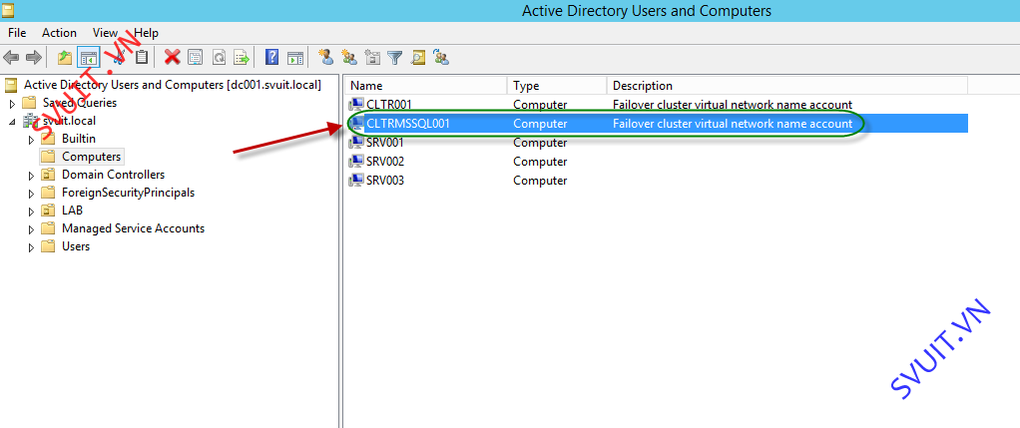This screenshot has width=1020, height=428.
Task: Click computer icon beside SRV001
Action: click(x=356, y=143)
